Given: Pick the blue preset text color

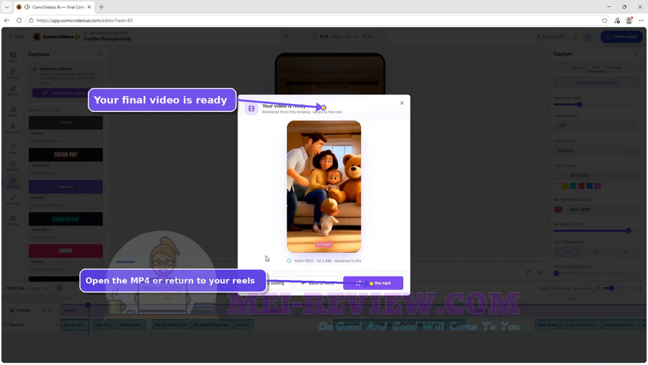Looking at the screenshot, I should (589, 186).
